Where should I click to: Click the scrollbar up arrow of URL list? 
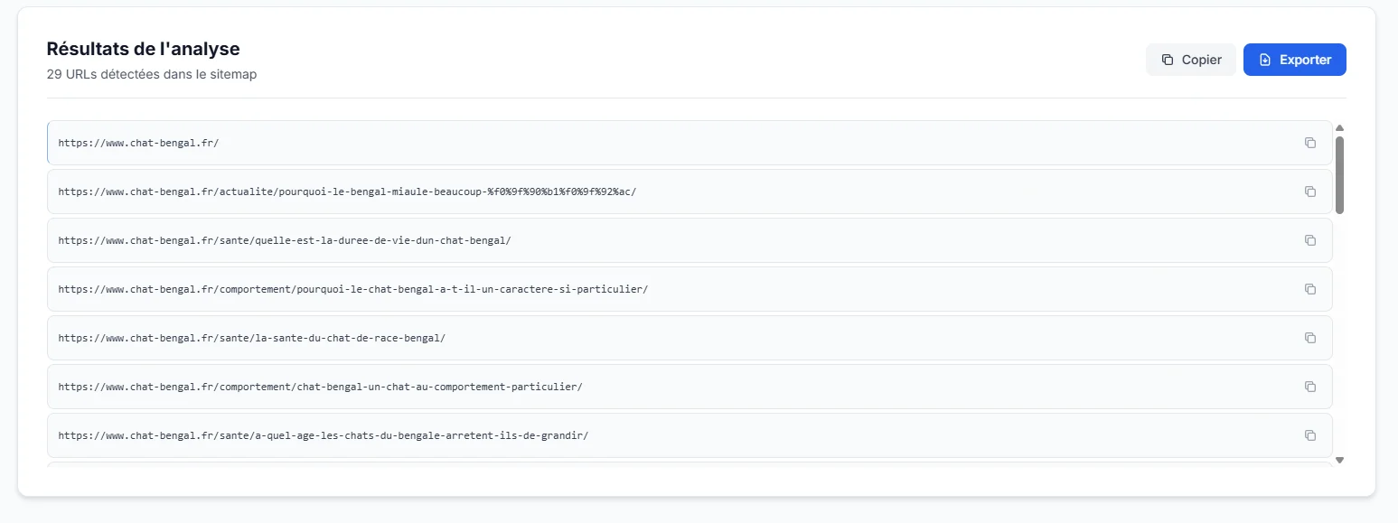pyautogui.click(x=1340, y=128)
